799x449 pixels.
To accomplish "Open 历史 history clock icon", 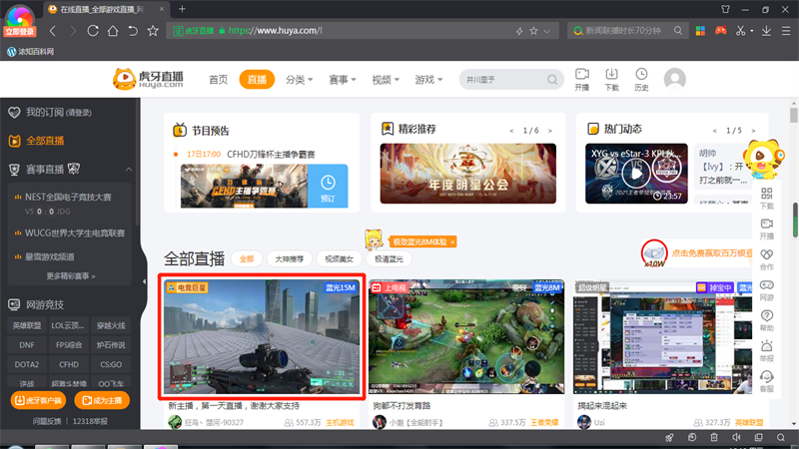I will 641,80.
